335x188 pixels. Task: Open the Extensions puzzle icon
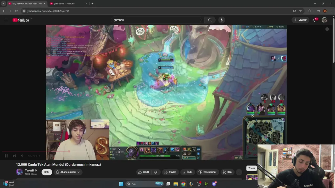(x=309, y=11)
